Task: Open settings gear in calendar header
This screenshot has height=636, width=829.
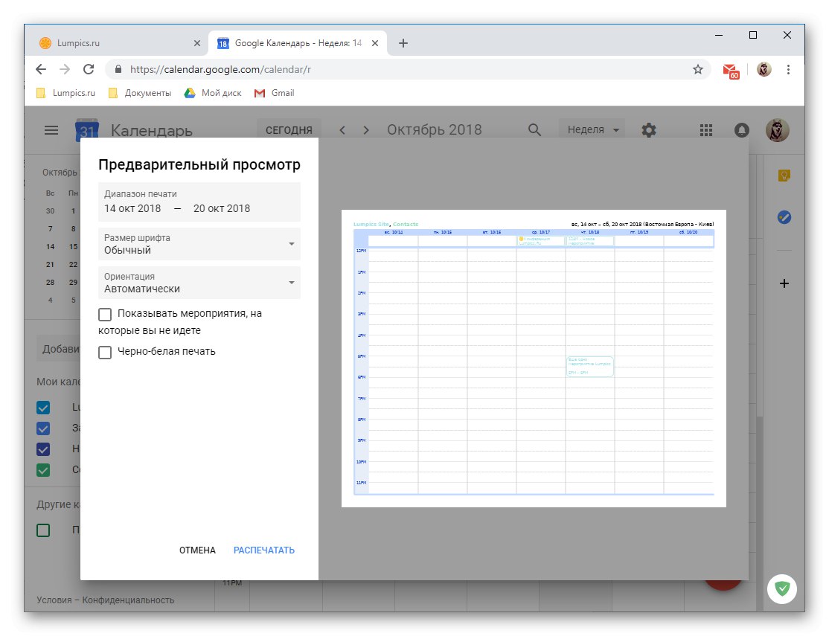Action: coord(649,130)
